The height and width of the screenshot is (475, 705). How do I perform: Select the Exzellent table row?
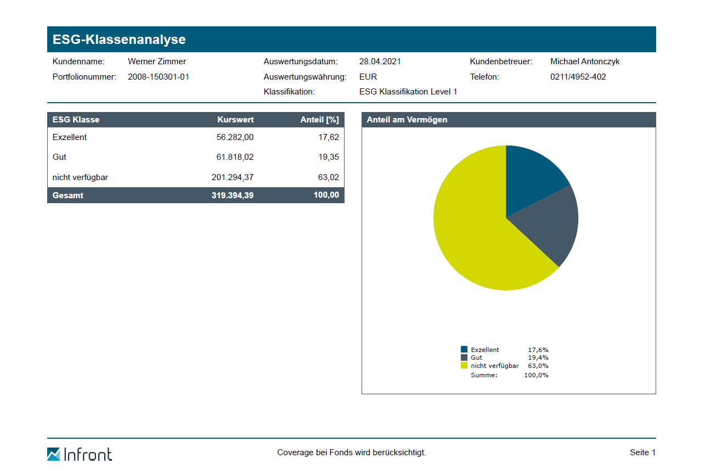(x=195, y=137)
